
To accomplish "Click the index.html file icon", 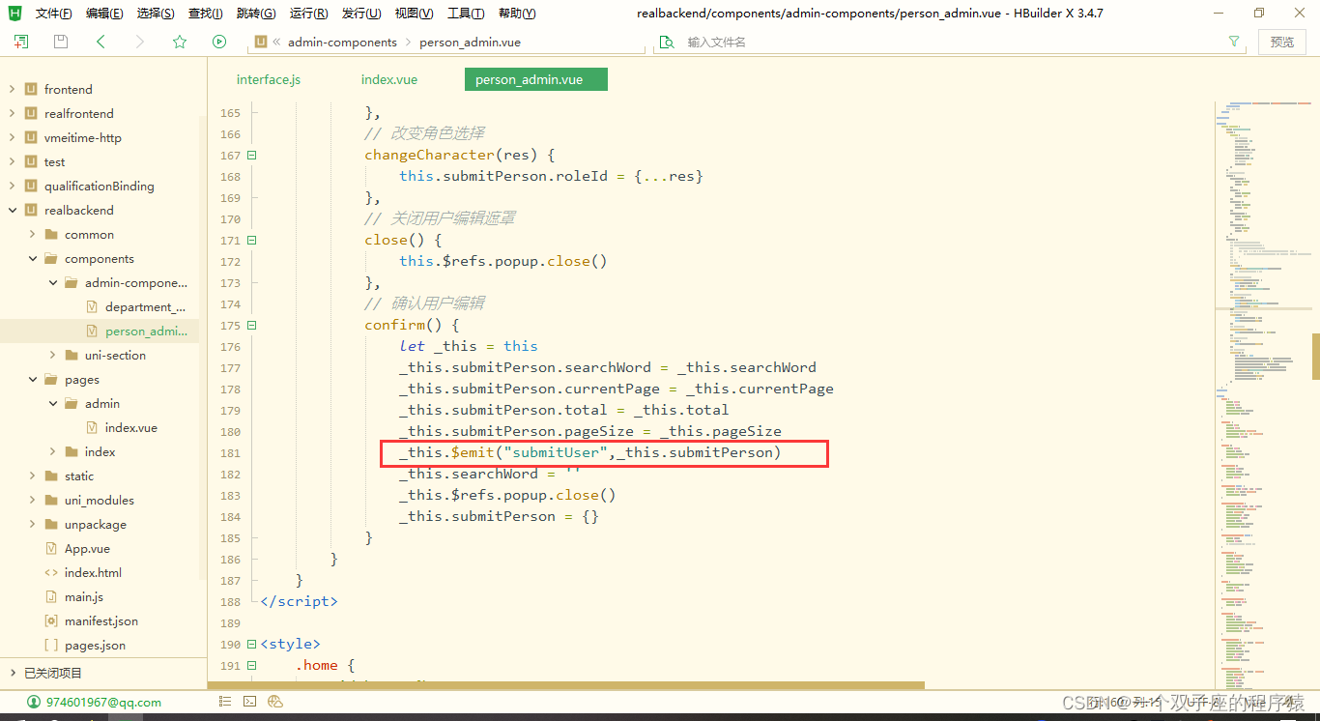I will point(51,572).
